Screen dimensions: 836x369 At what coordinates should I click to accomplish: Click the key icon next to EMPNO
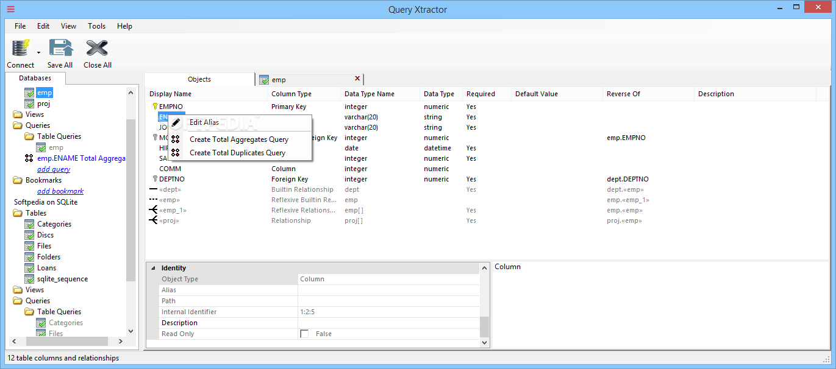155,107
